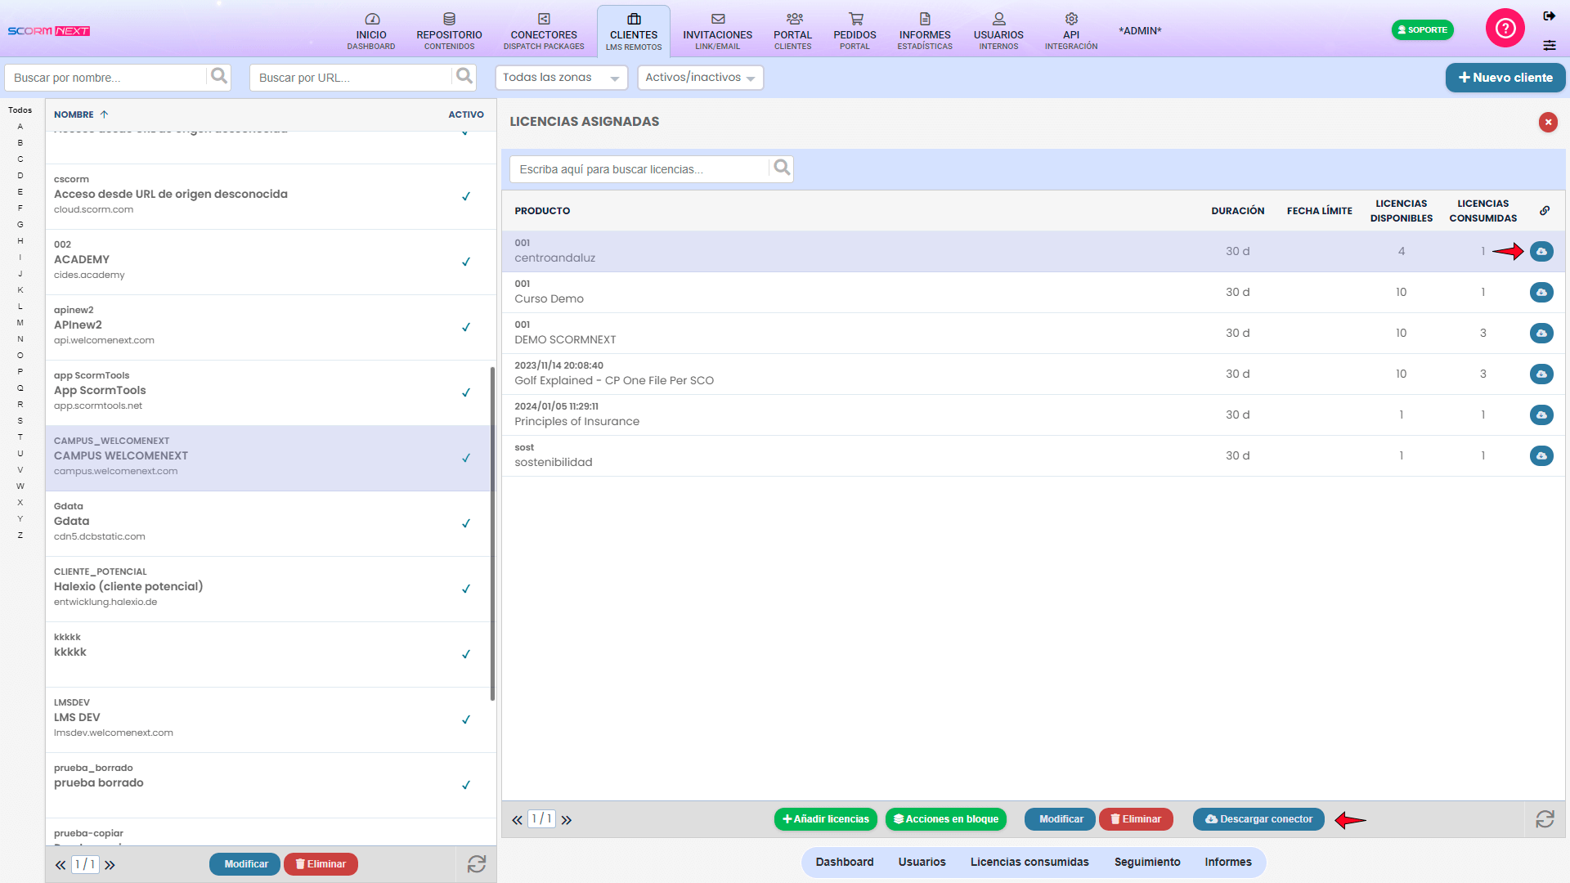Viewport: 1570px width, 883px height.
Task: Switch to Licencias consumidas tab
Action: pyautogui.click(x=1029, y=862)
